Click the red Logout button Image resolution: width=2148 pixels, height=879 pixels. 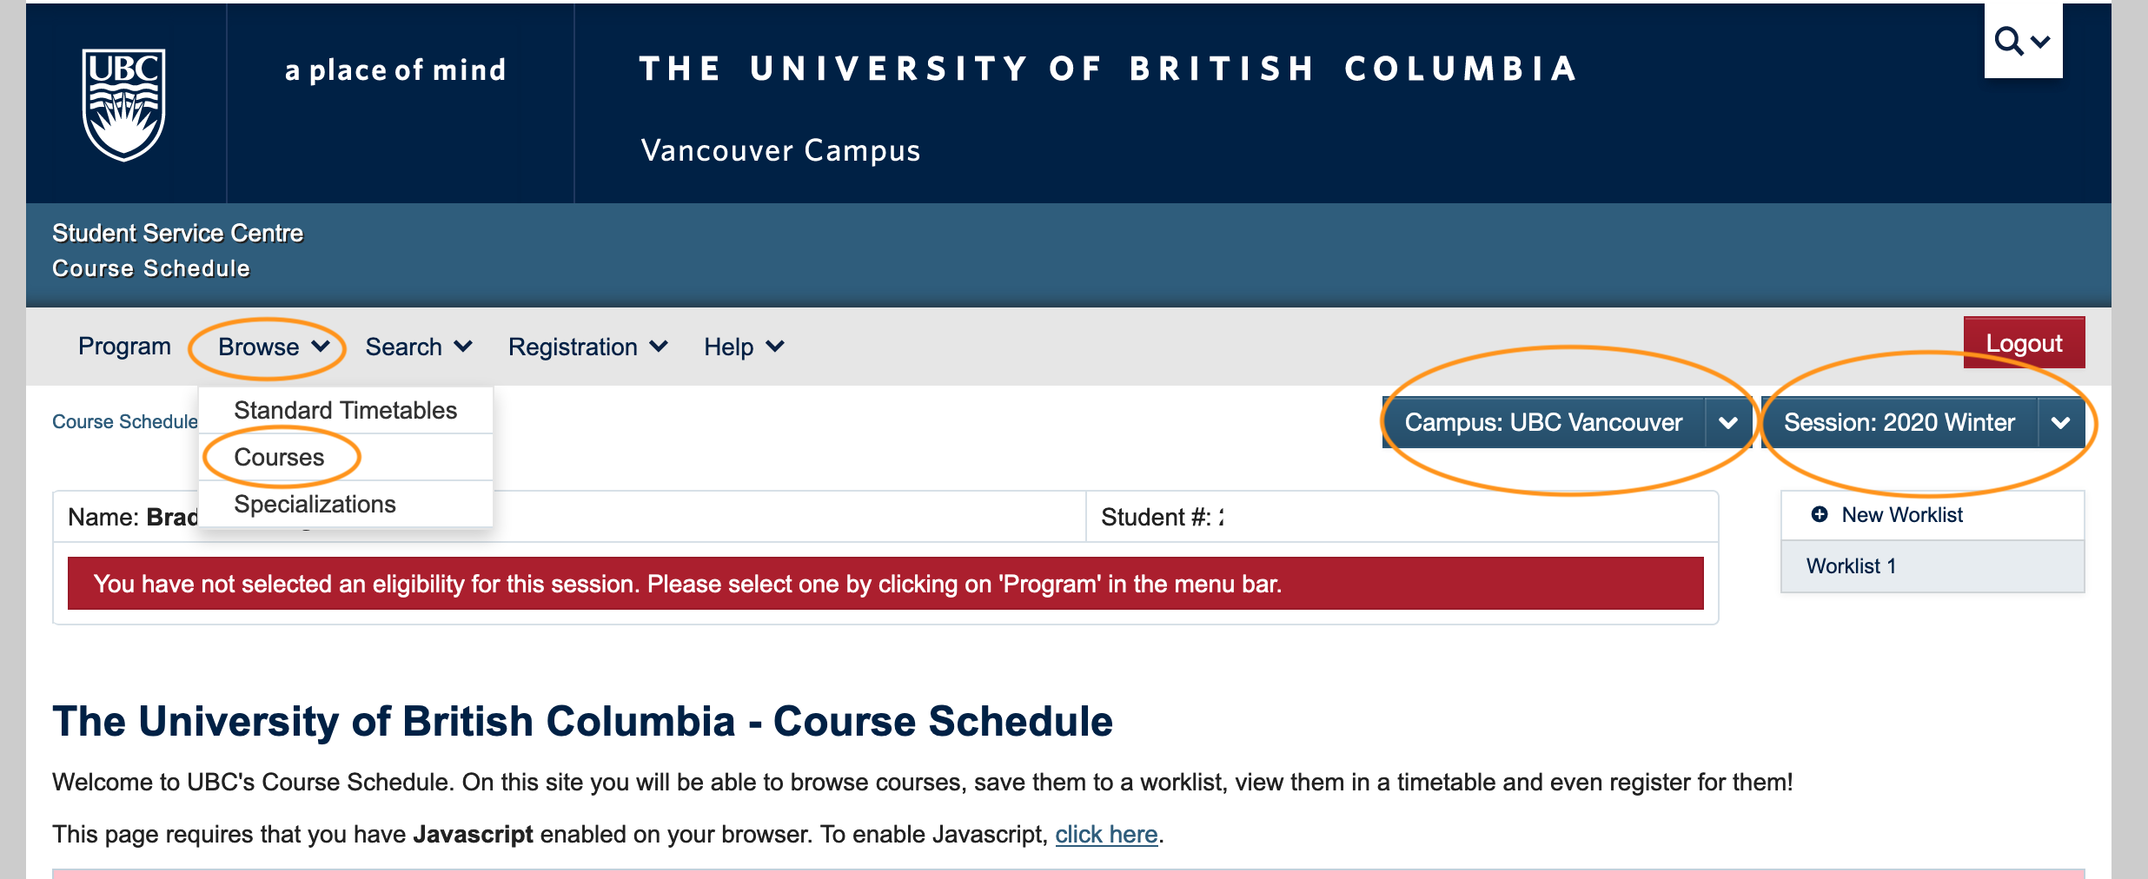pyautogui.click(x=2024, y=343)
